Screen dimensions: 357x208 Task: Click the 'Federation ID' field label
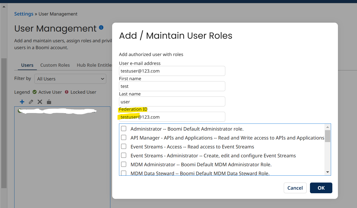click(133, 109)
